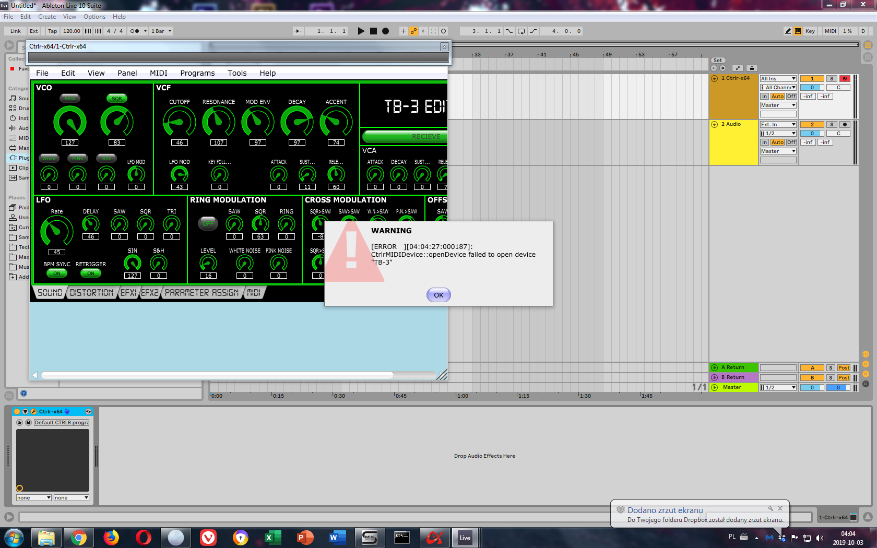Viewport: 877px width, 548px height.
Task: Toggle the Loop switch icon
Action: [x=521, y=31]
